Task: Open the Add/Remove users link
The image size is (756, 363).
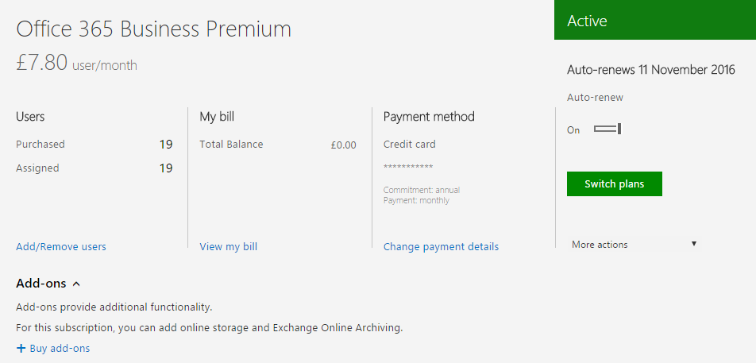Action: pyautogui.click(x=60, y=247)
